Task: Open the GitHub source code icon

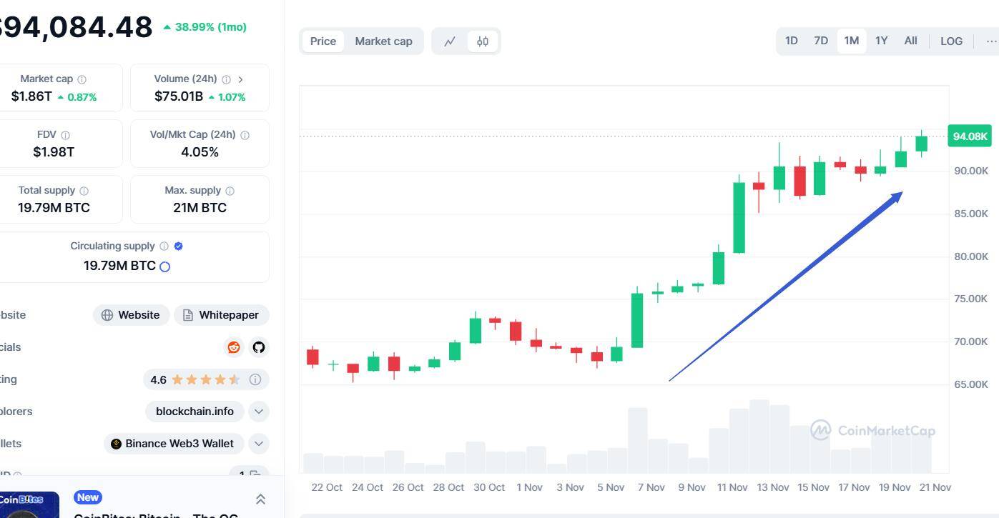Action: pyautogui.click(x=258, y=347)
